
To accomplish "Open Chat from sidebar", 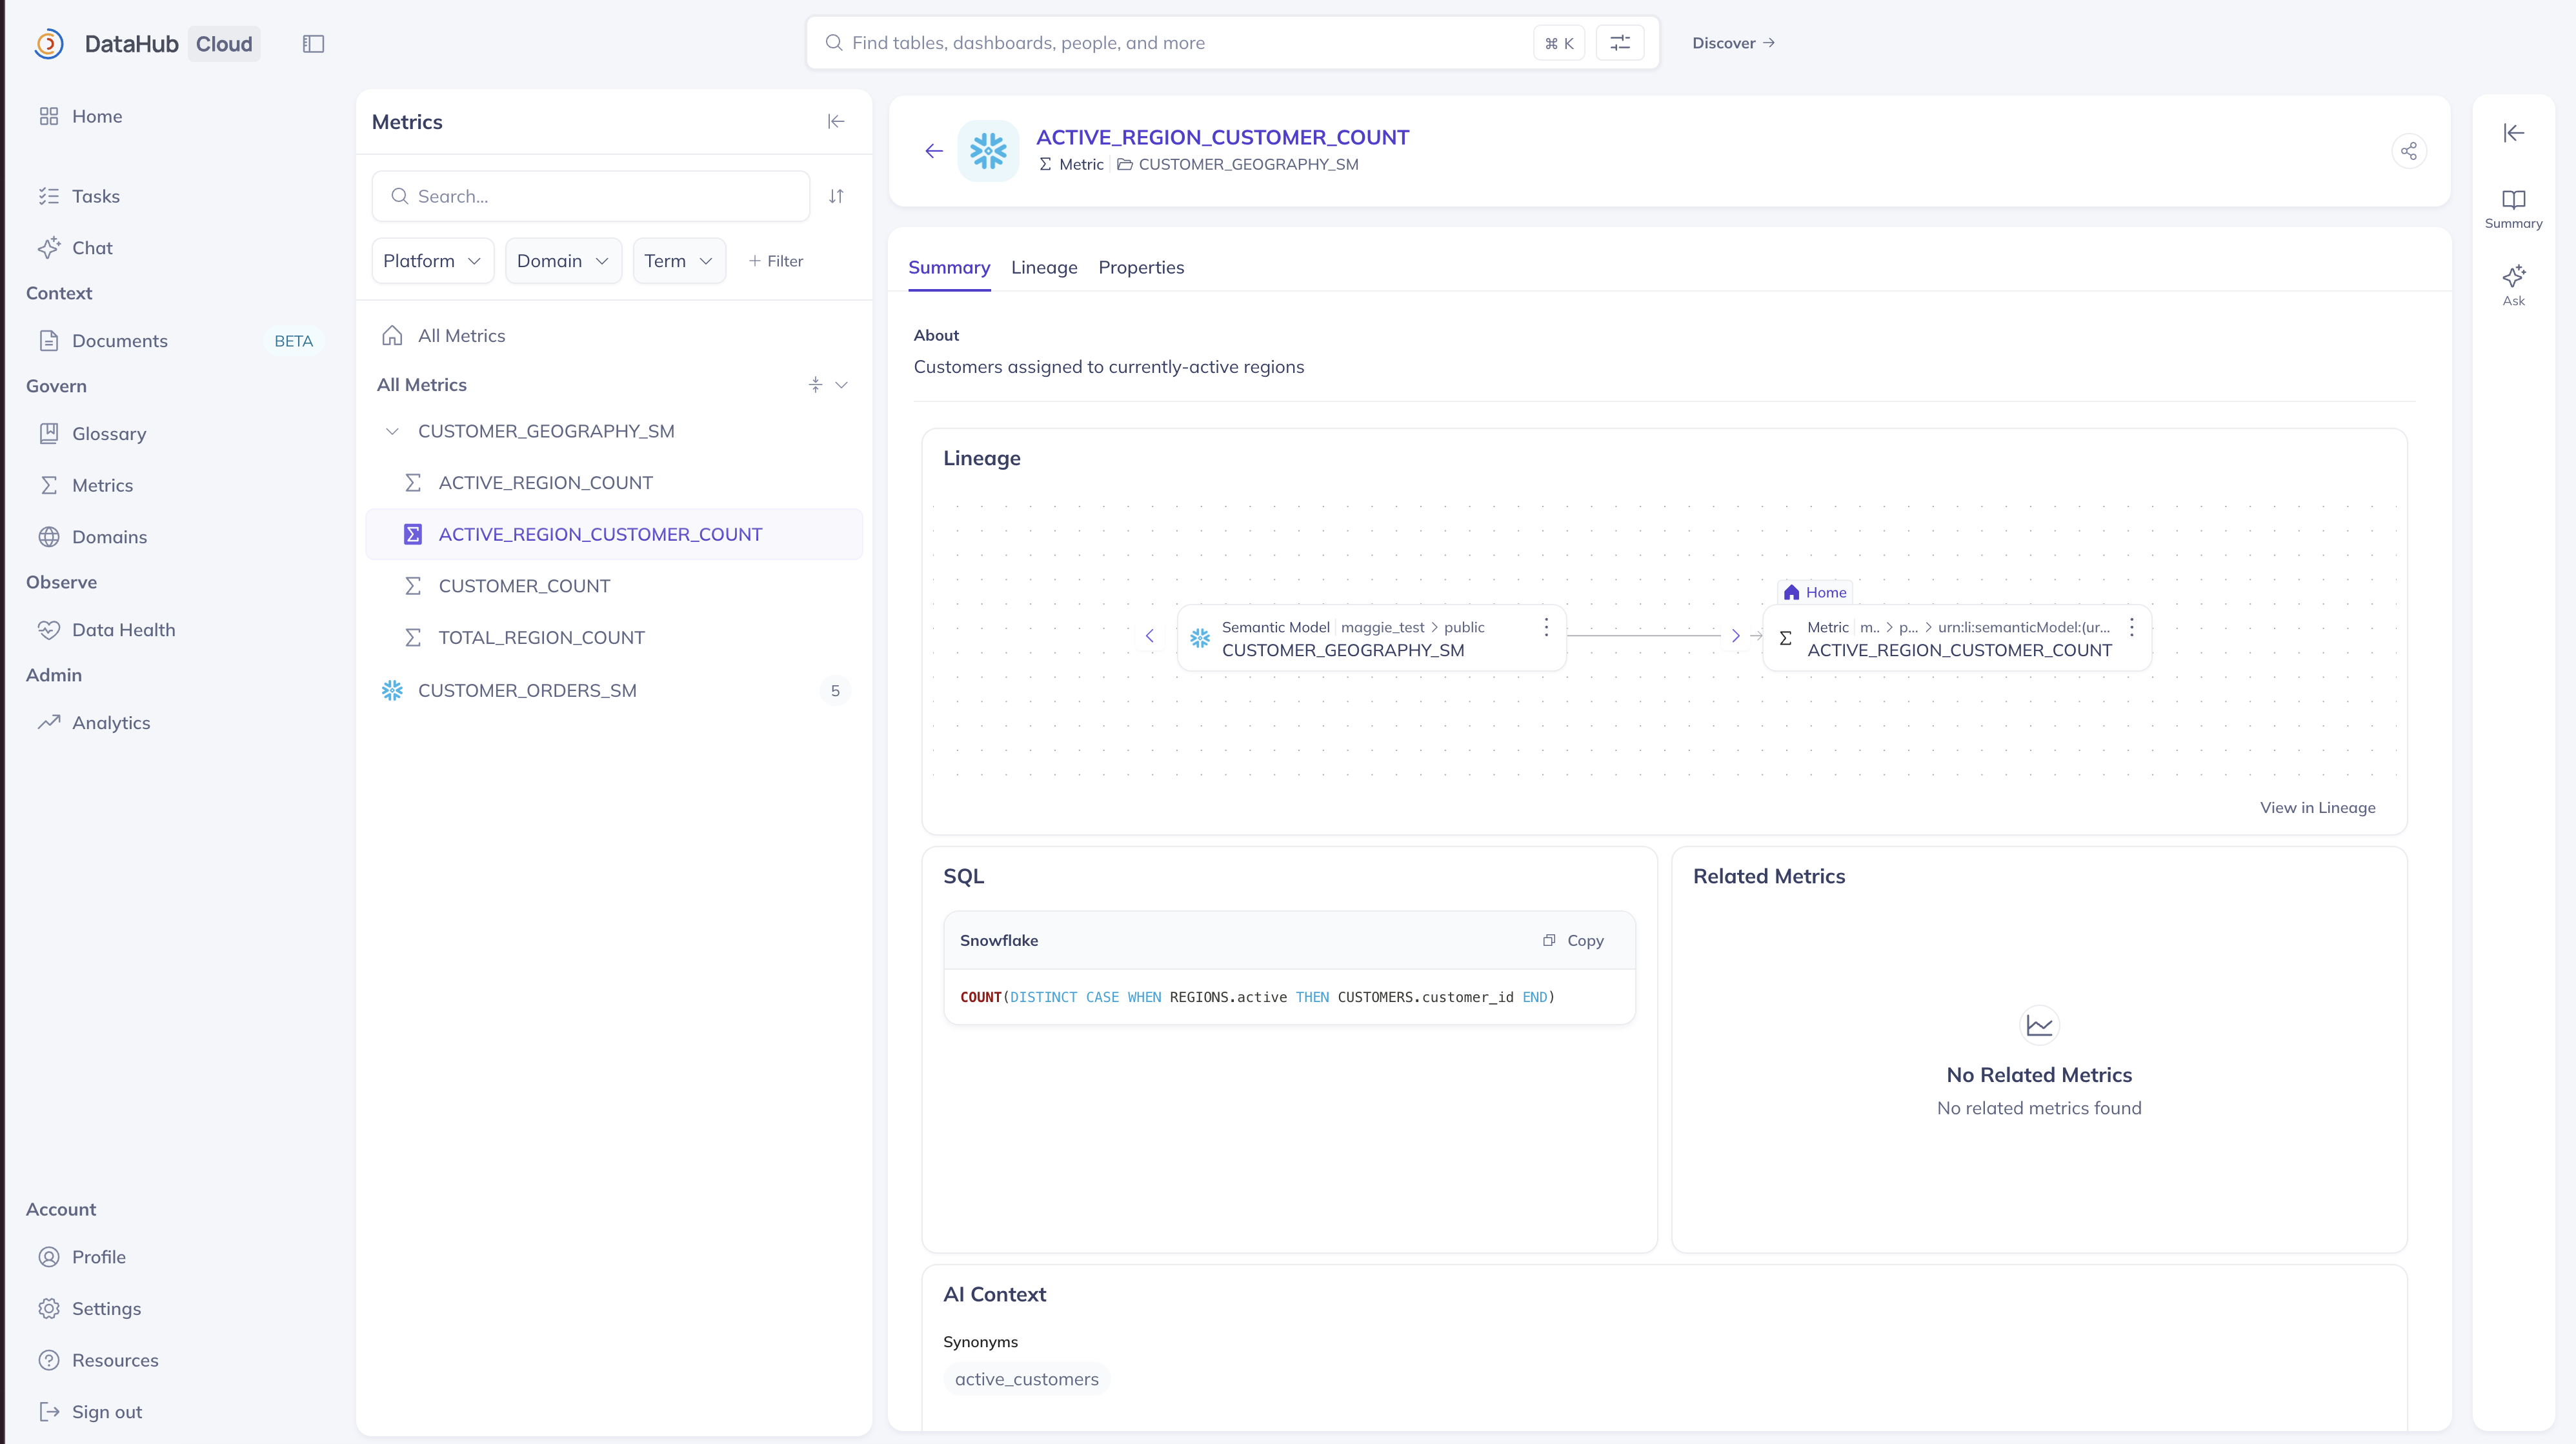I will click(92, 248).
